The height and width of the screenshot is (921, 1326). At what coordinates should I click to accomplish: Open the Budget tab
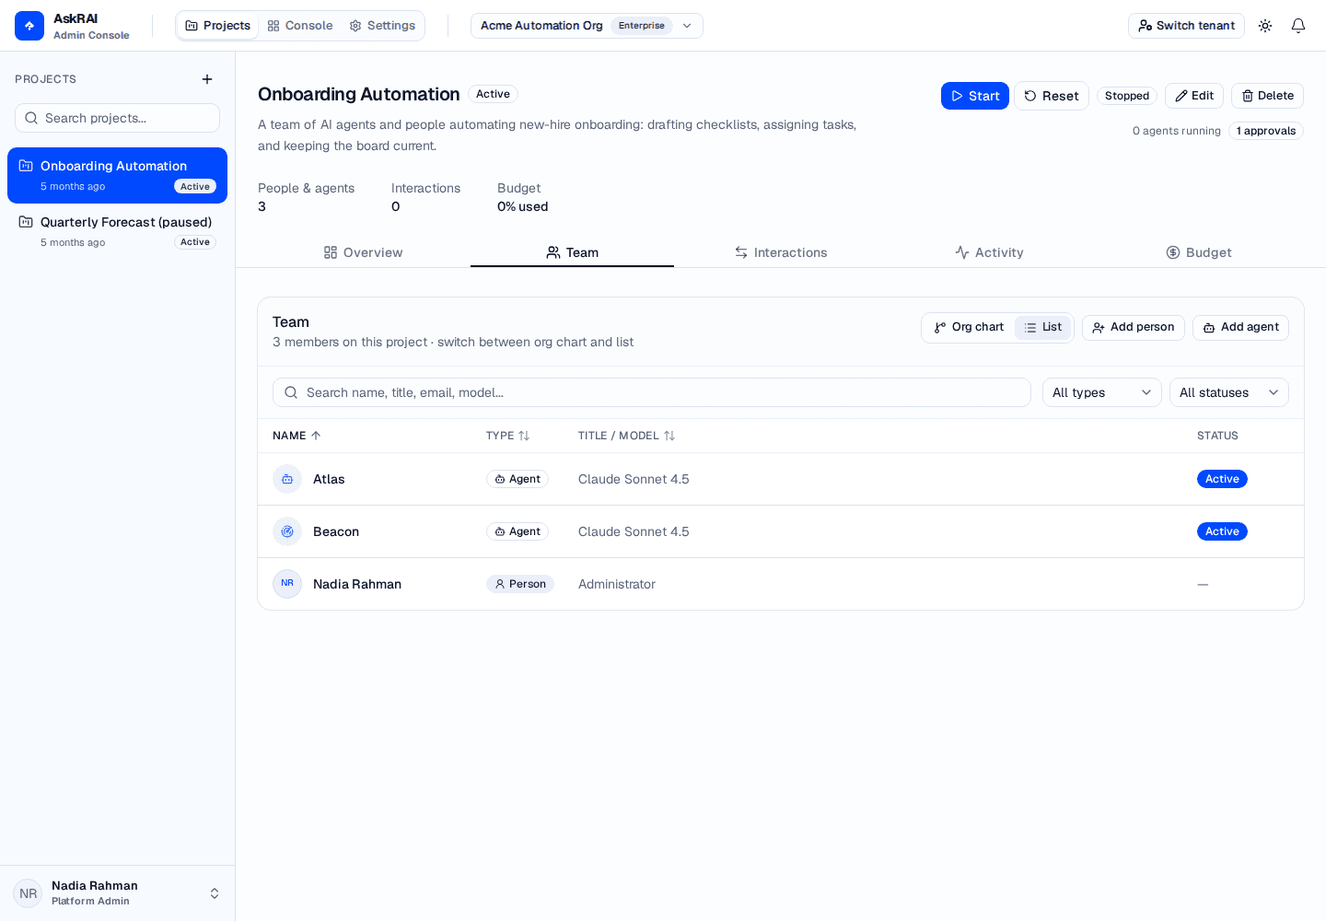point(1198,252)
